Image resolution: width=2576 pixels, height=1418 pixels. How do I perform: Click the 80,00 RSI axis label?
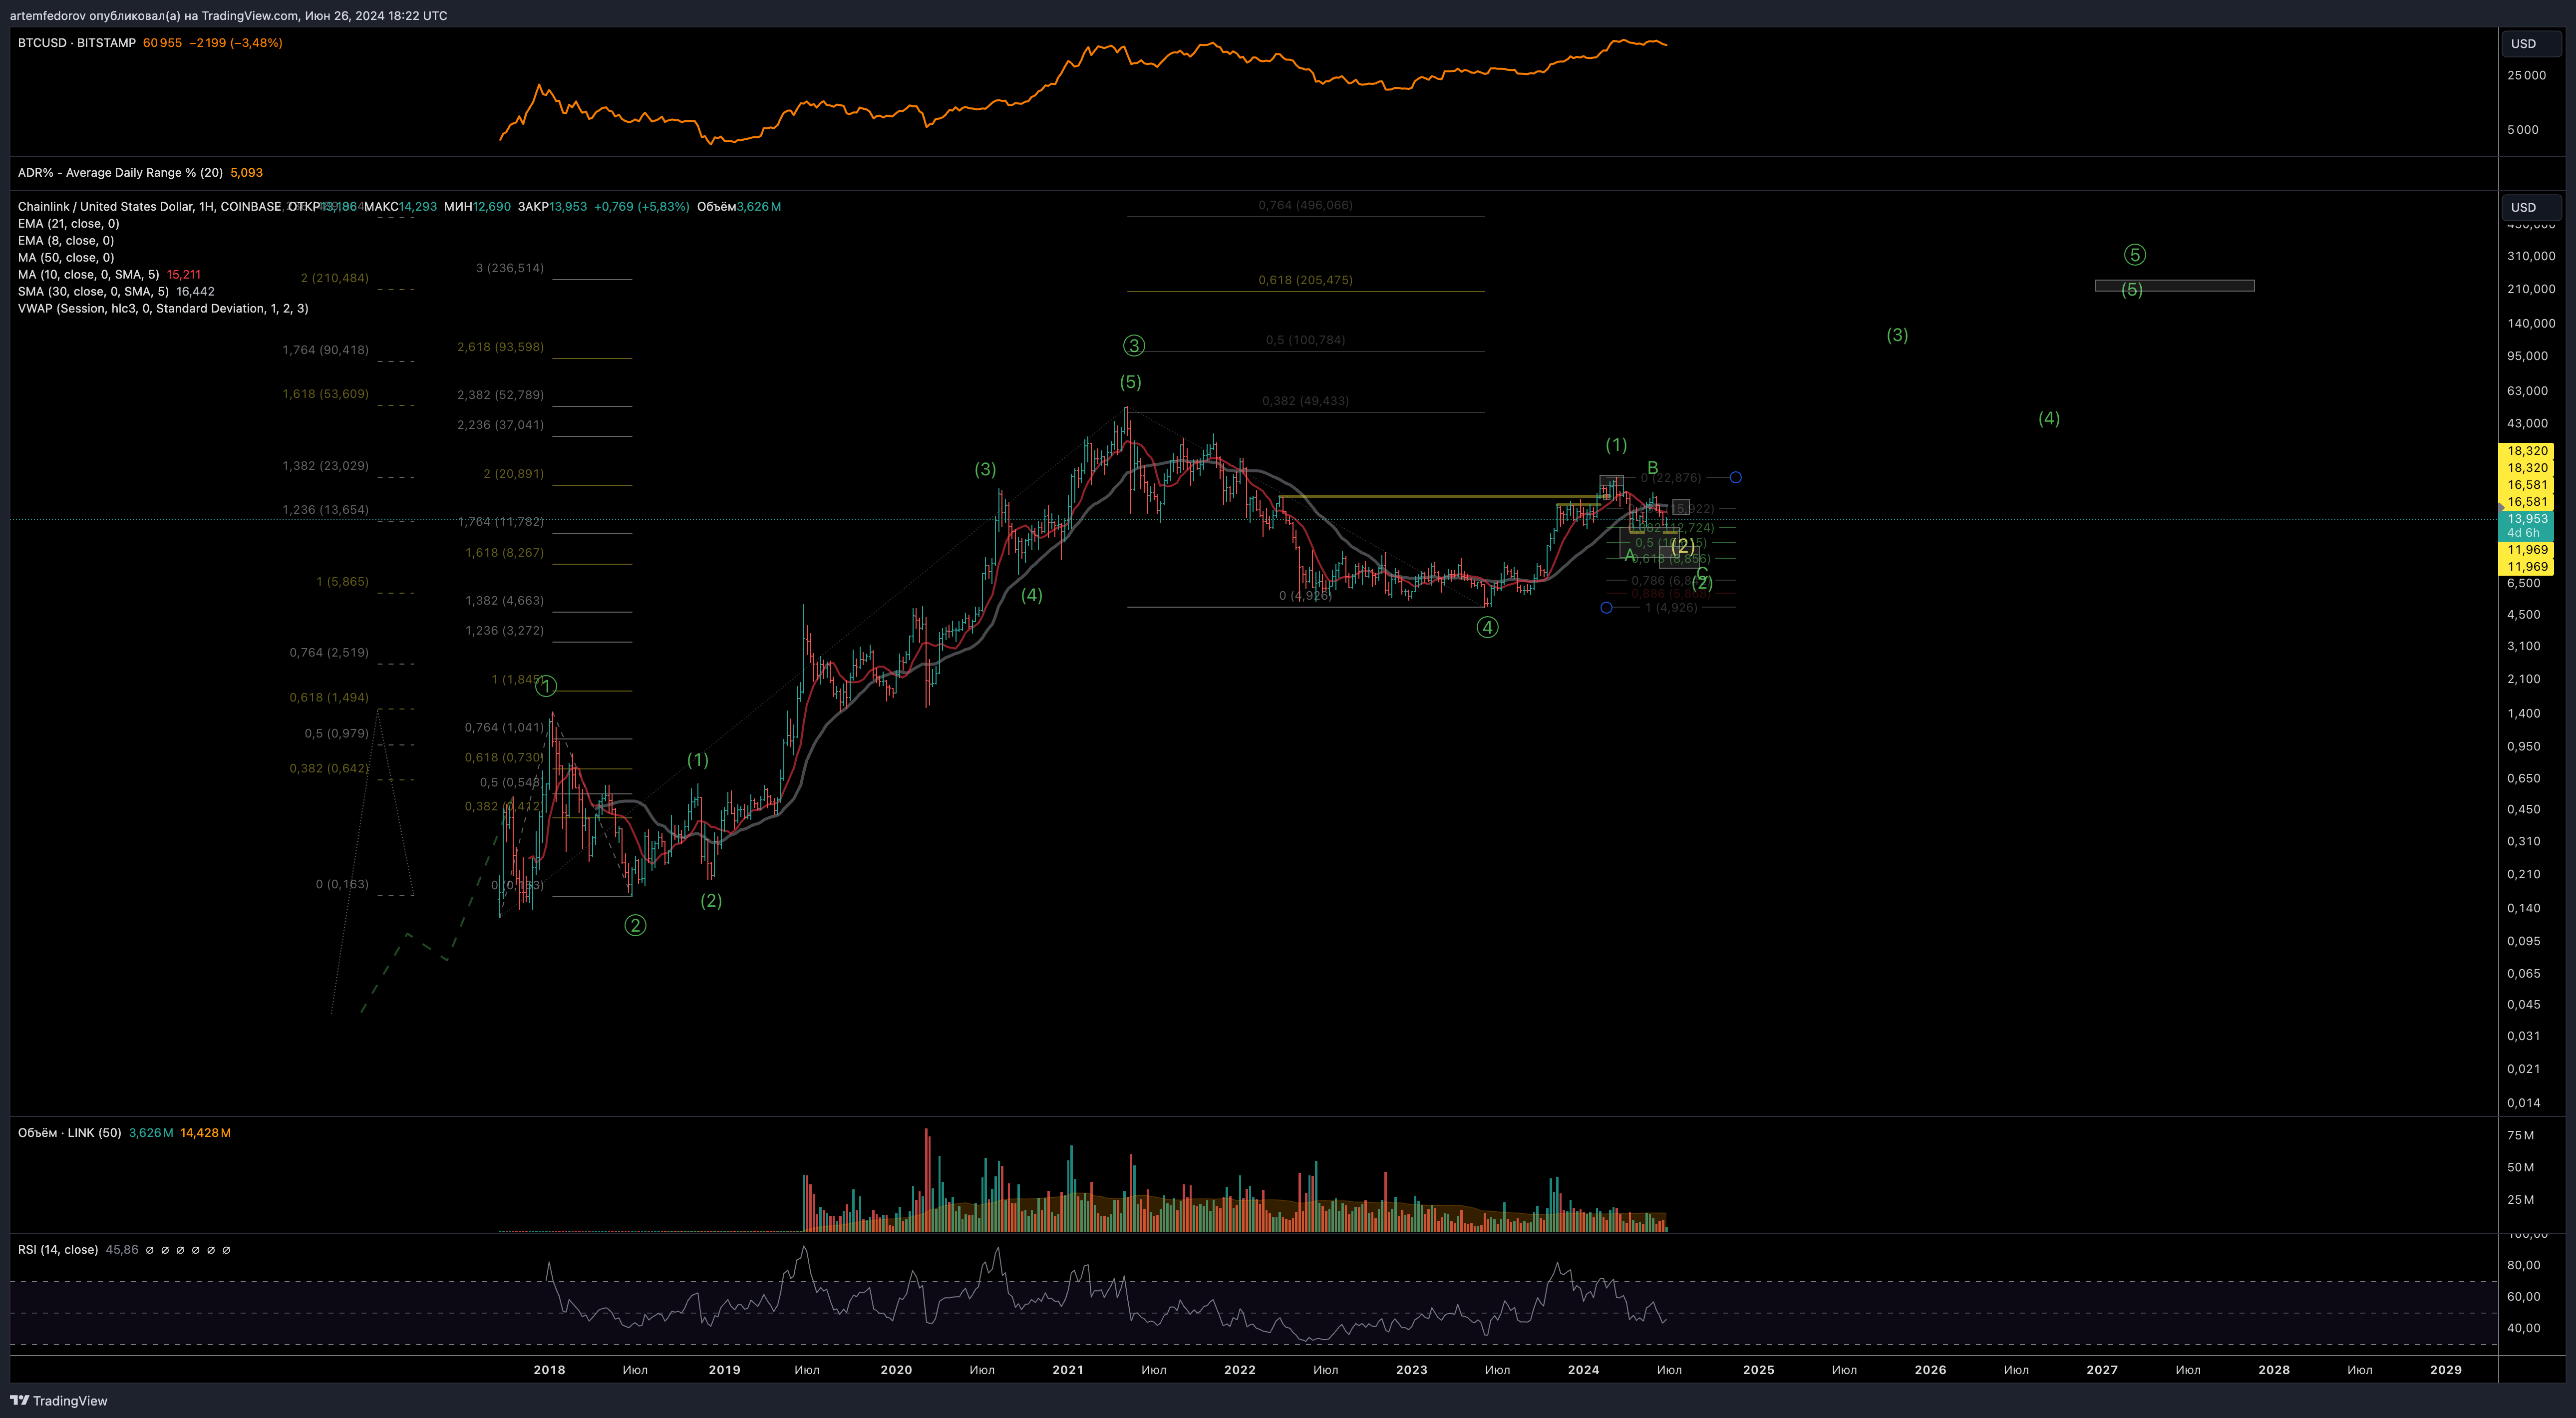coord(2523,1265)
